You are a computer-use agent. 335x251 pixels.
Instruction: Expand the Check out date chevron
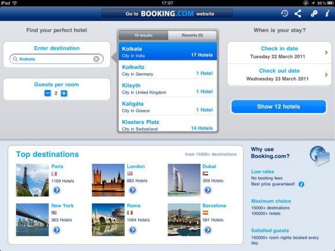tap(326, 74)
